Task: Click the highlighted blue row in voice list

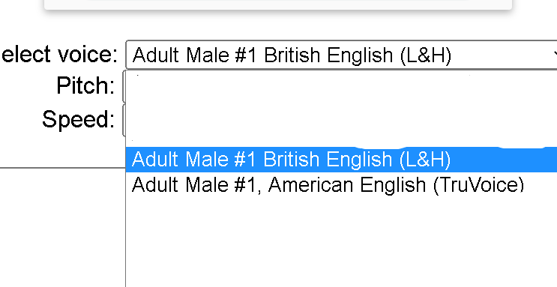Action: 341,159
